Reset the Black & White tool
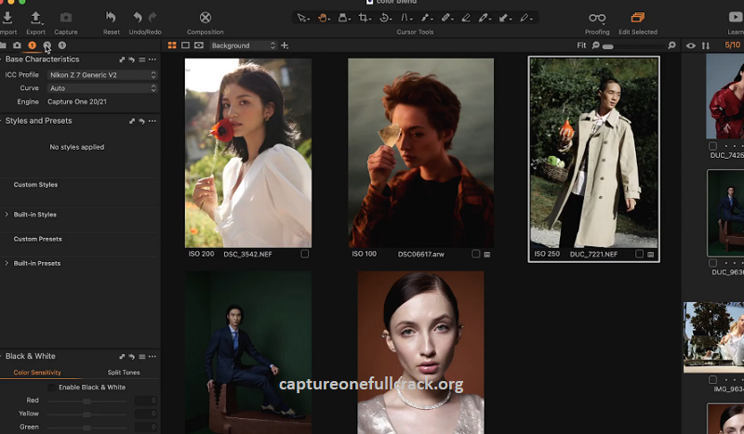744x434 pixels. 131,356
